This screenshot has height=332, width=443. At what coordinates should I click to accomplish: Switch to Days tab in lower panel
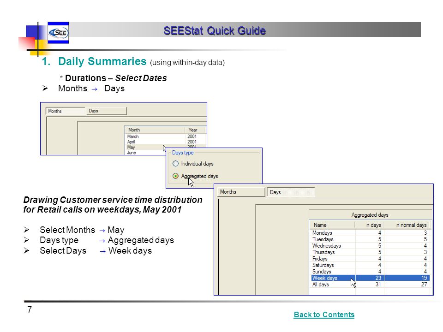click(291, 192)
